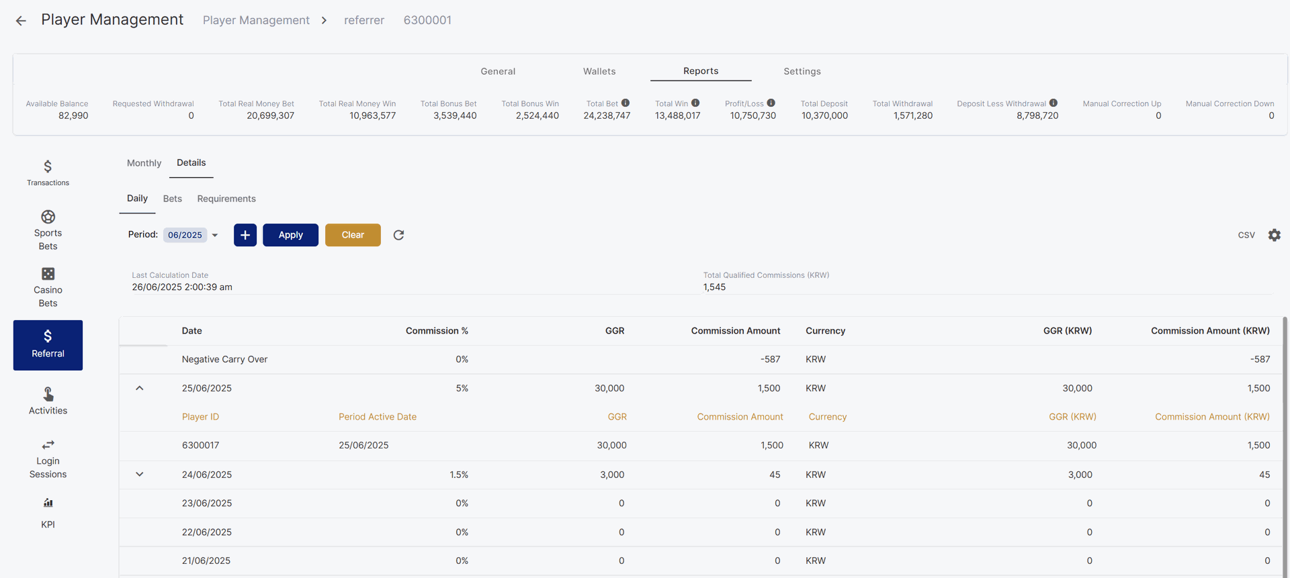Click the 23/06/2025 date cell
1290x578 pixels.
pyautogui.click(x=207, y=503)
